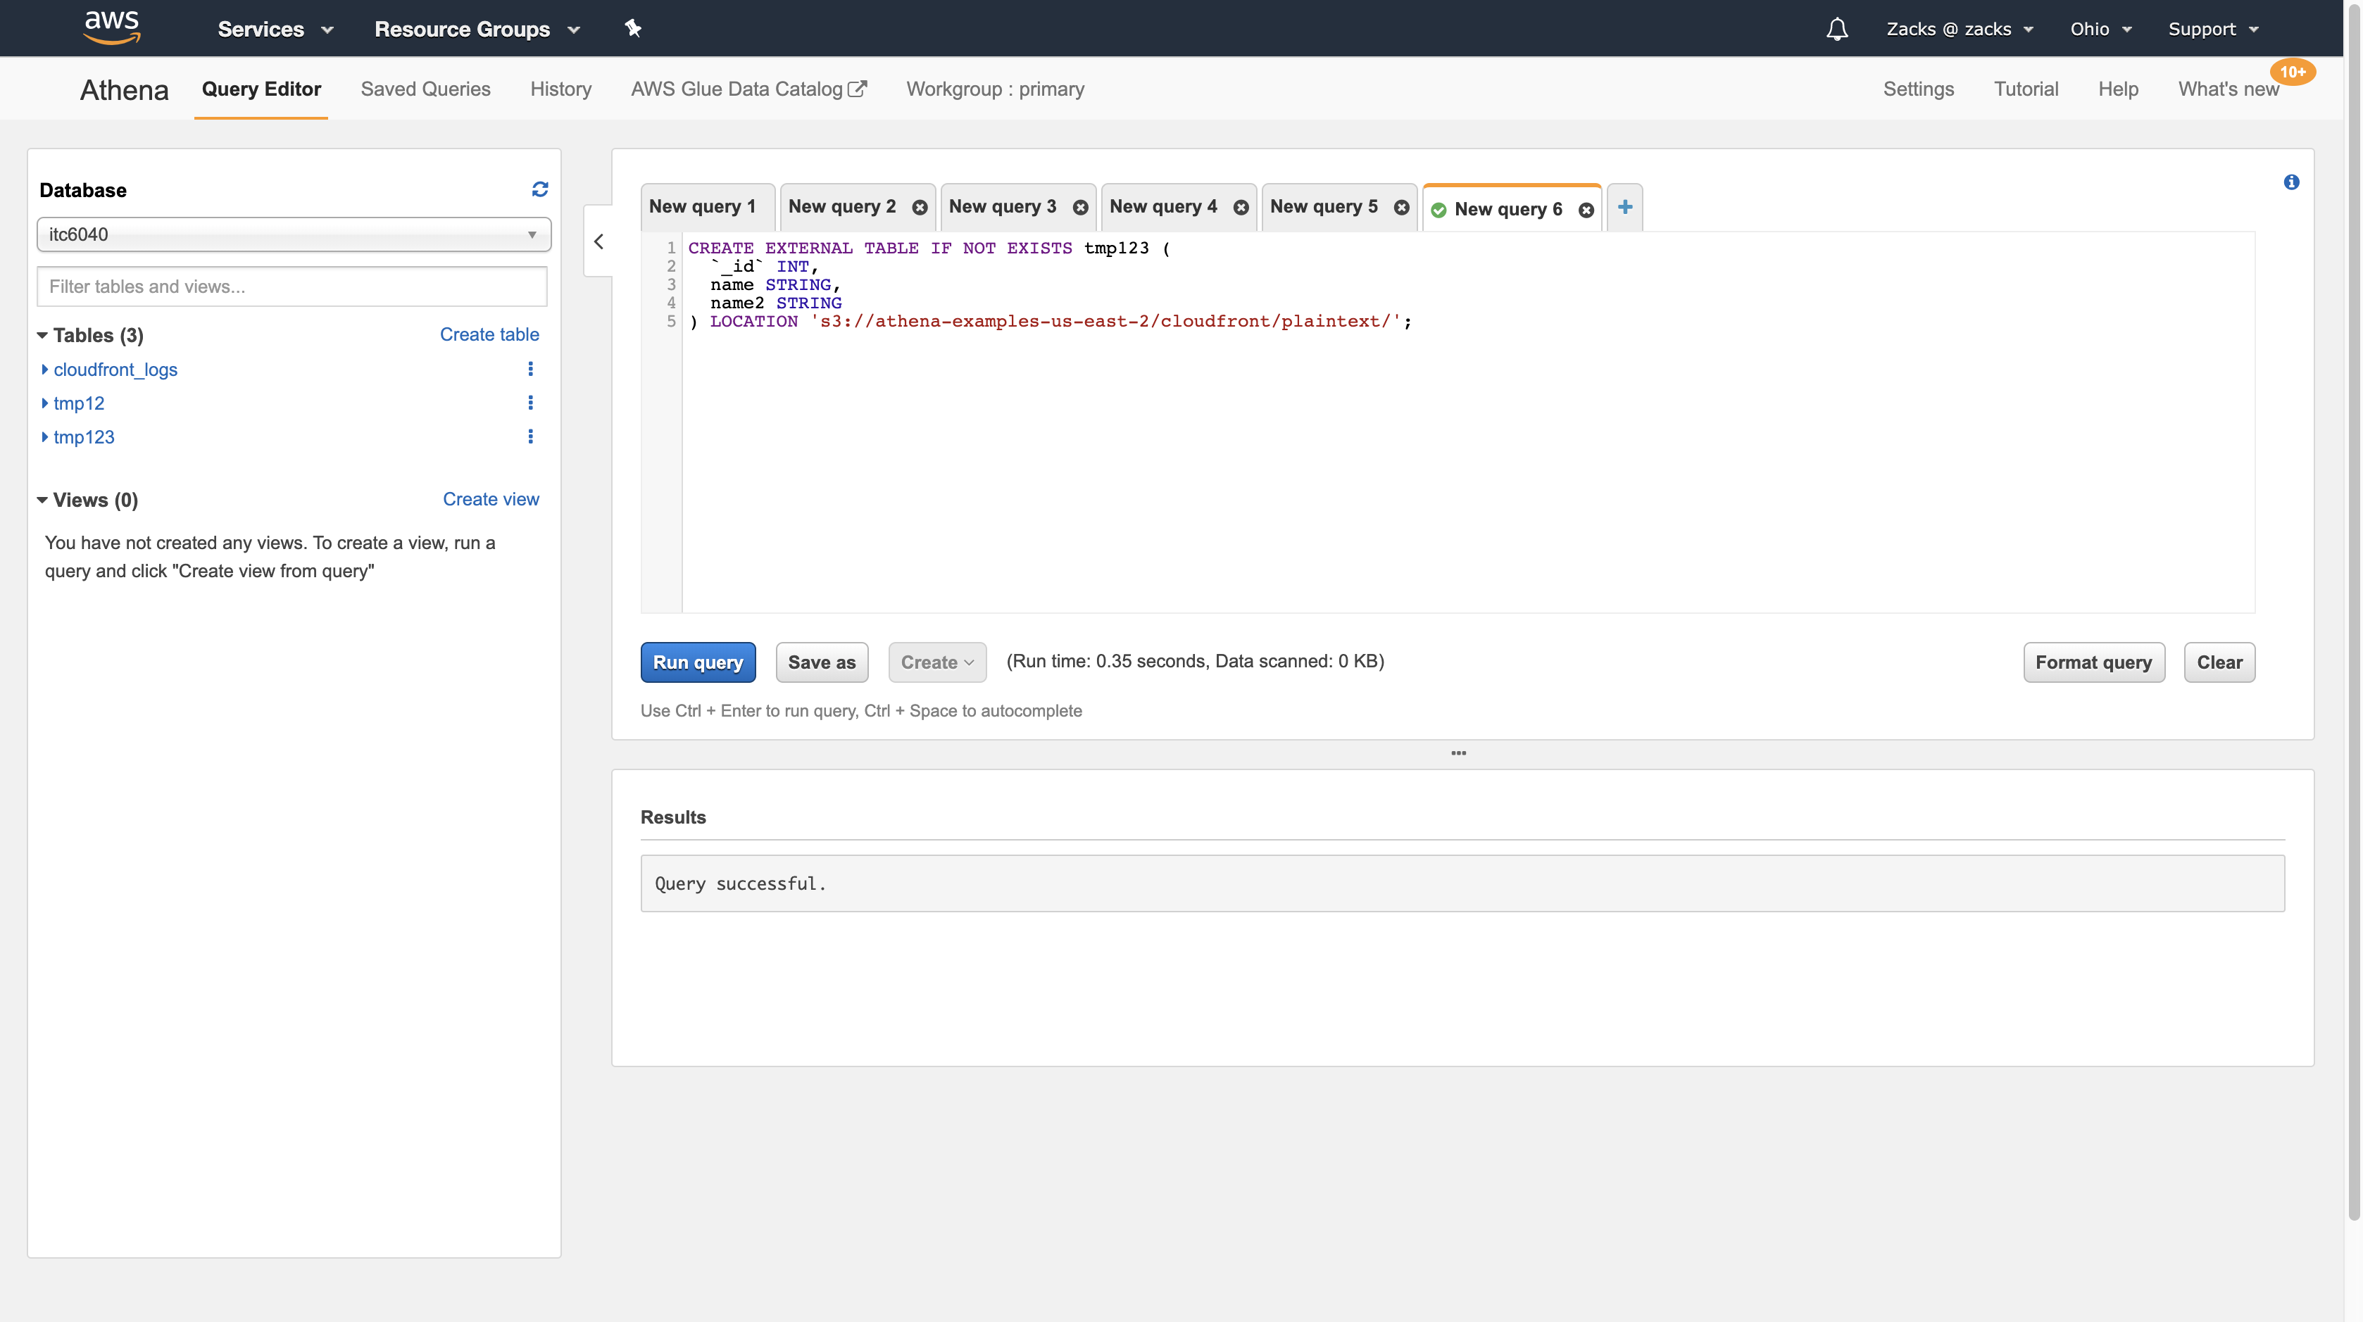The width and height of the screenshot is (2363, 1322).
Task: Focus the Filter tables and views field
Action: (292, 287)
